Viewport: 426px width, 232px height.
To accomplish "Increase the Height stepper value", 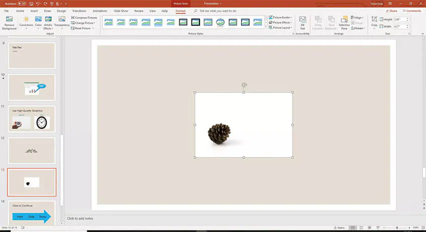I will click(407, 18).
